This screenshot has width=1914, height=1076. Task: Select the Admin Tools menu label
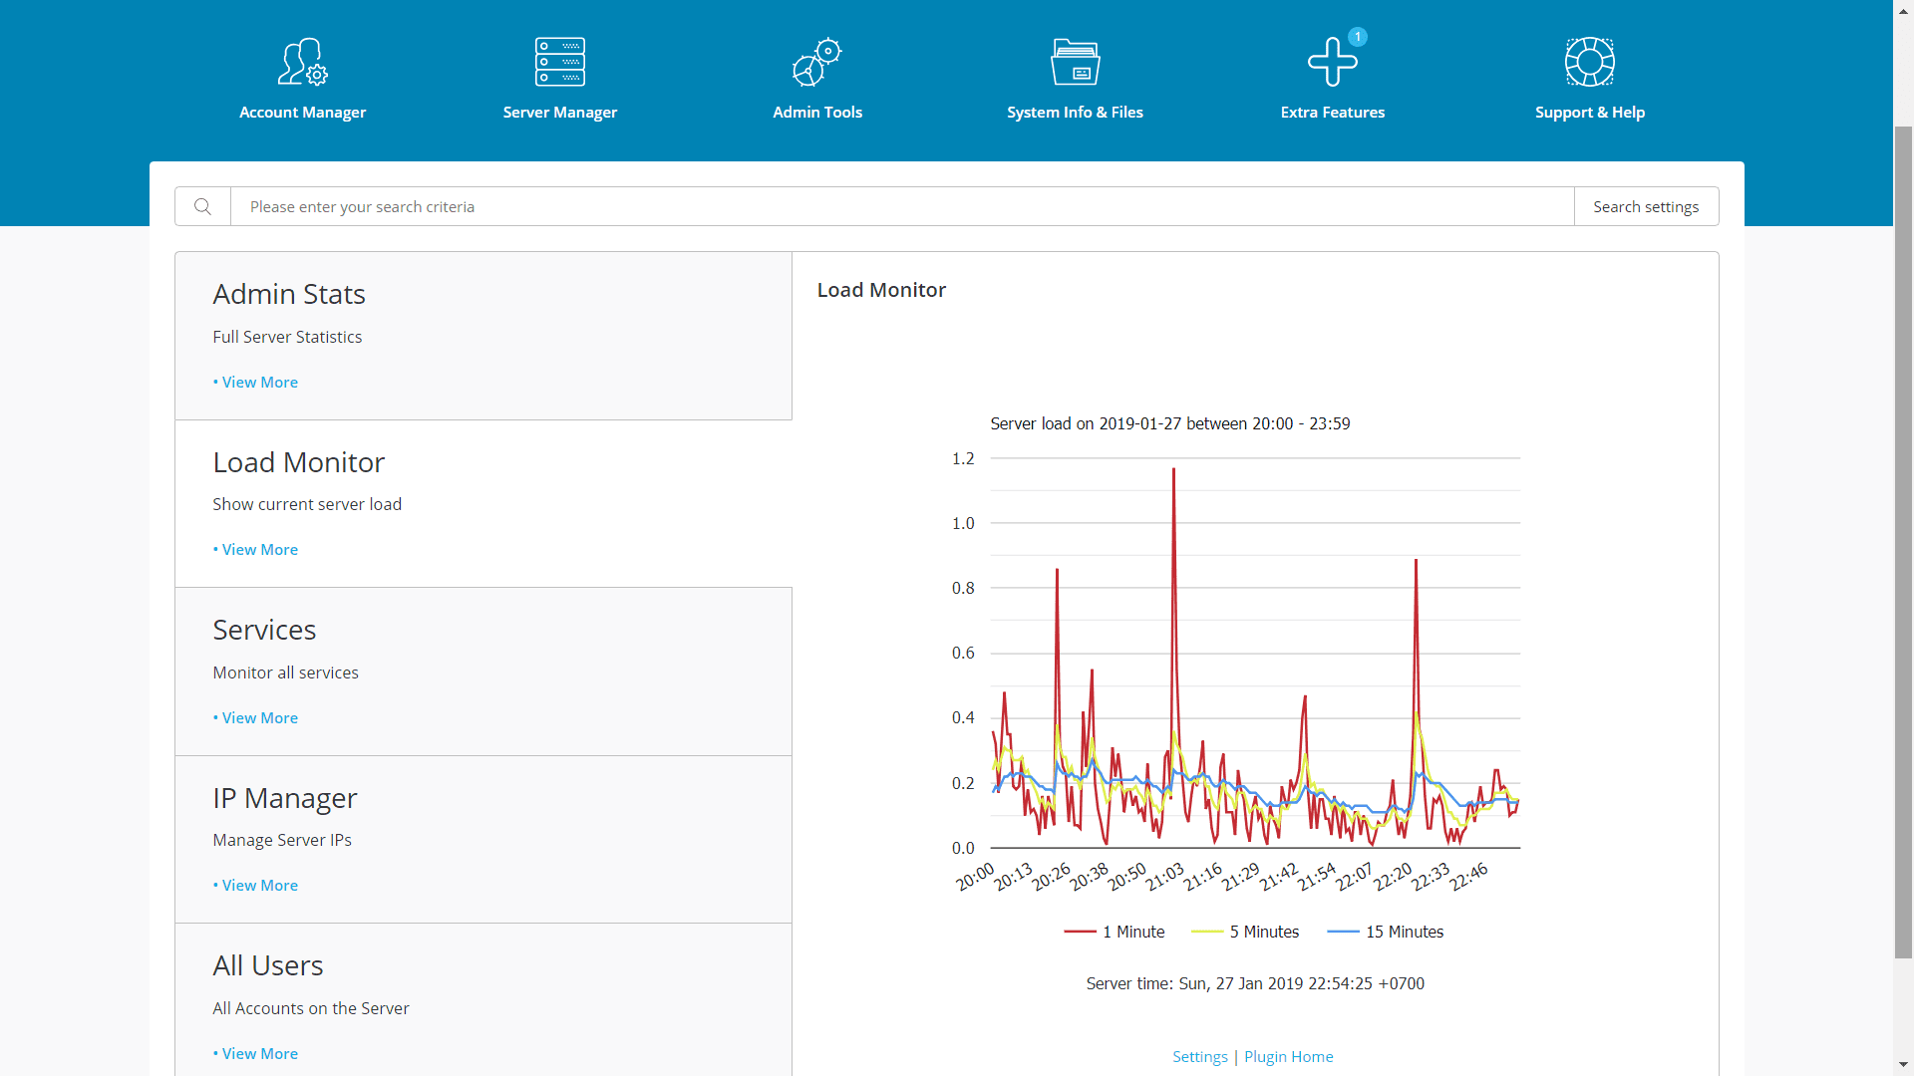(816, 112)
